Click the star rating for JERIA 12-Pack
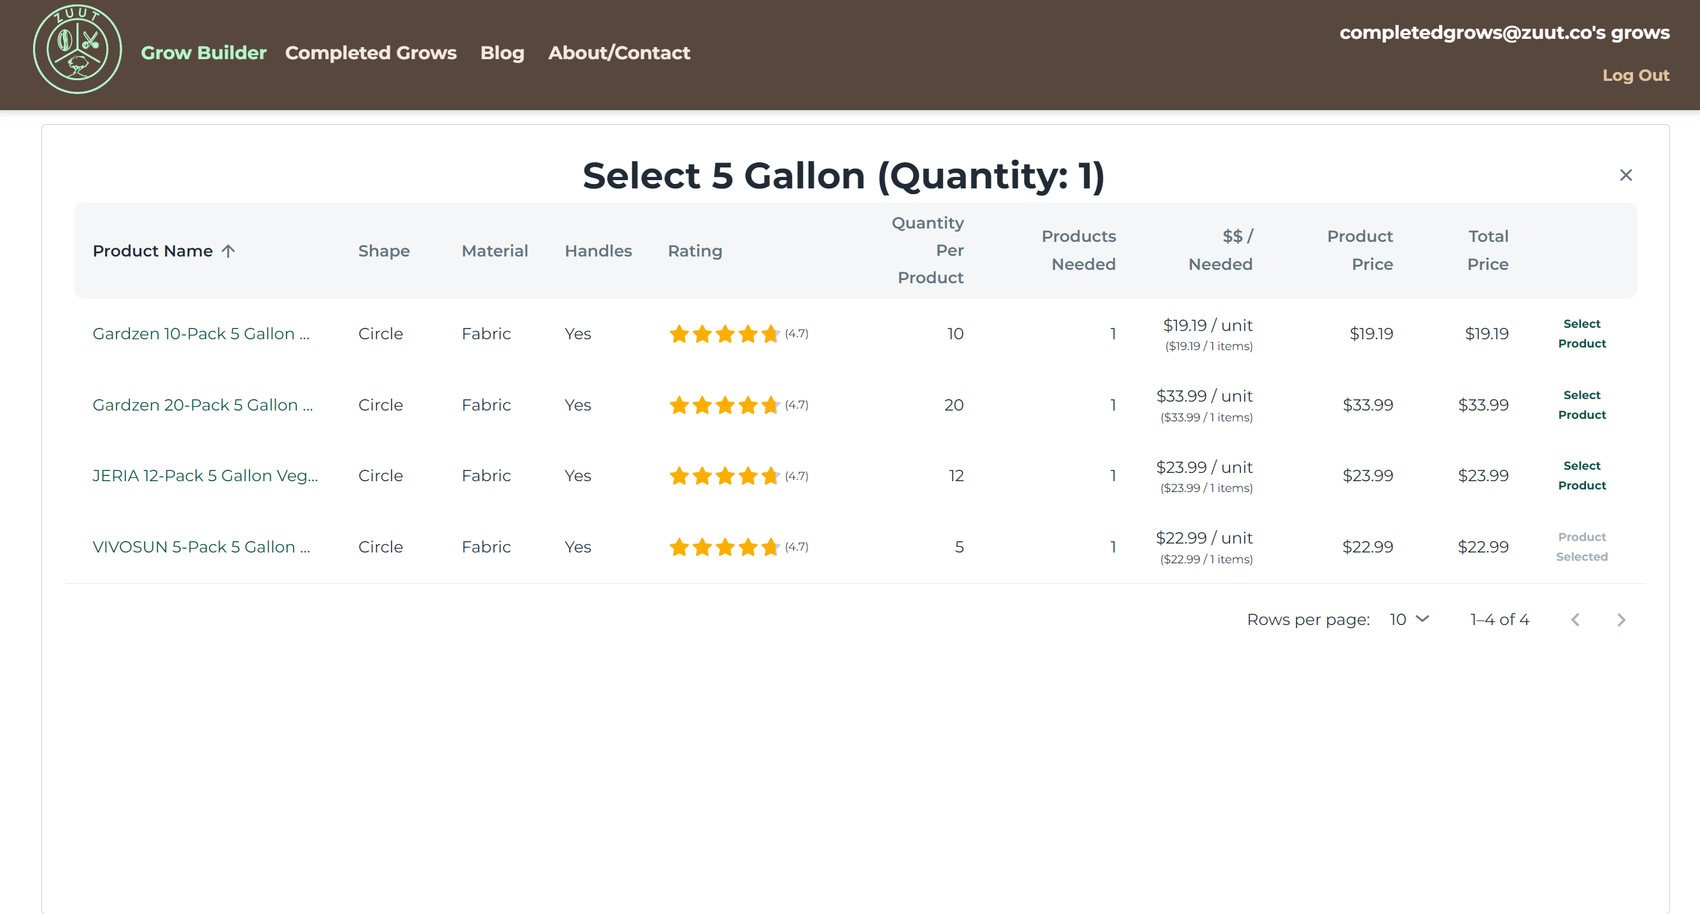 (725, 475)
